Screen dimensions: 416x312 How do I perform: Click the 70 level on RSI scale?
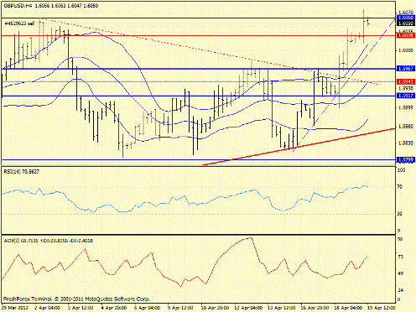pos(400,187)
